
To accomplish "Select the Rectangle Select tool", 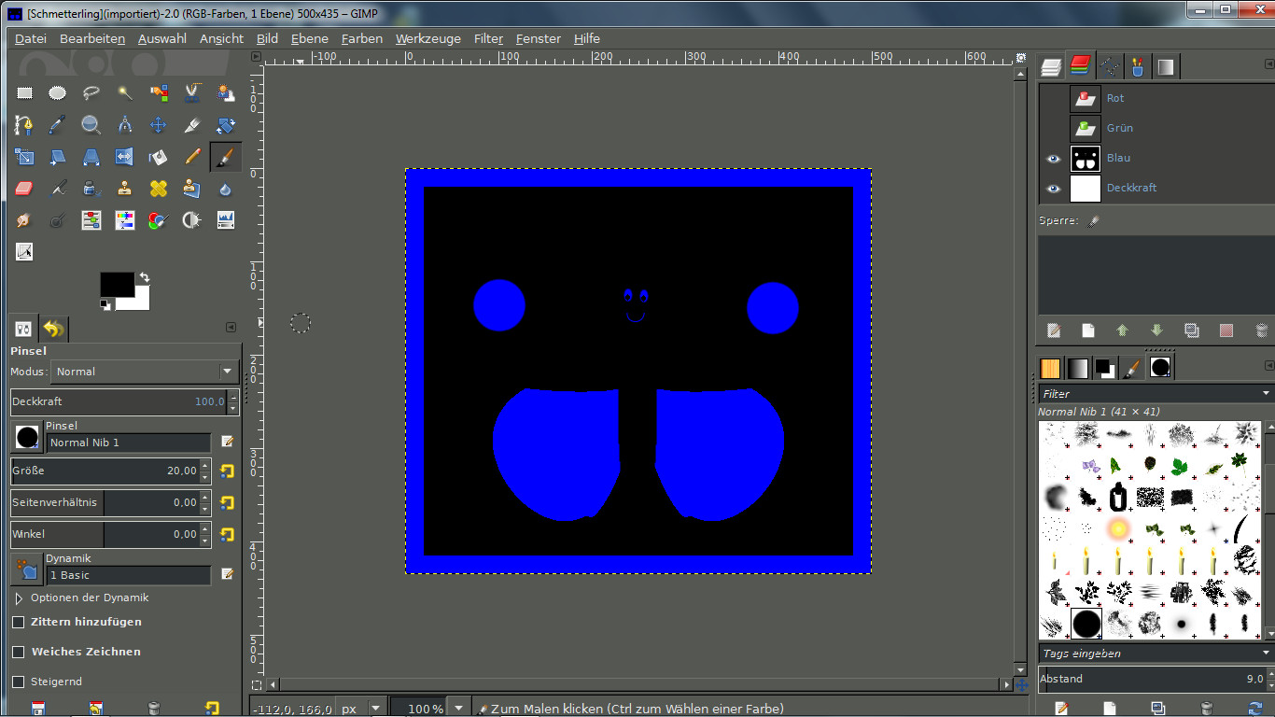I will click(24, 92).
